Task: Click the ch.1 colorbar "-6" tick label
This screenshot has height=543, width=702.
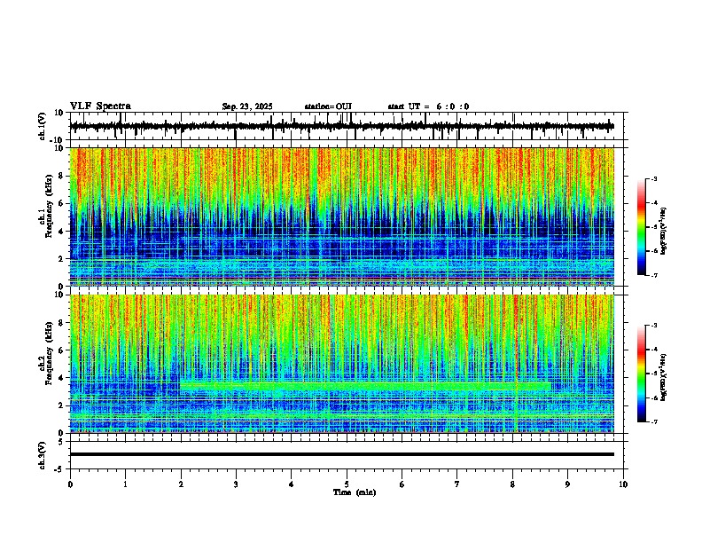Action: click(653, 251)
